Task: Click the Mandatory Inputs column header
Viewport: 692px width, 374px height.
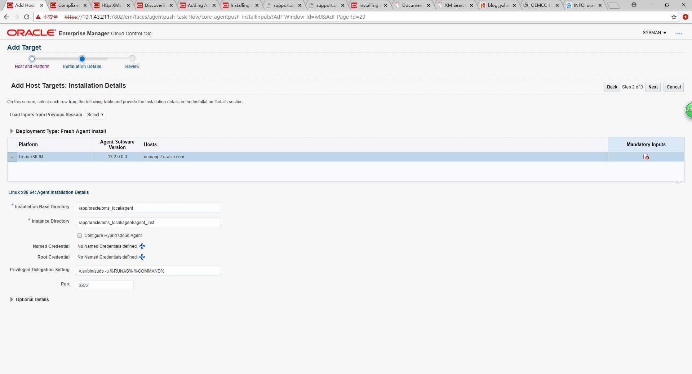Action: point(646,145)
